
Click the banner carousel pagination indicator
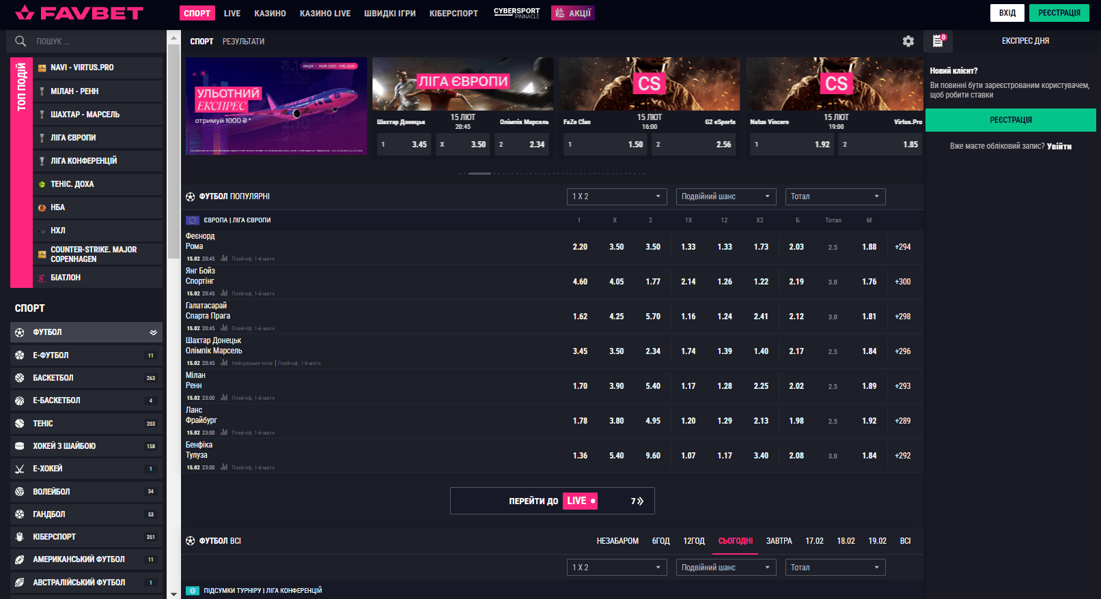pos(479,173)
